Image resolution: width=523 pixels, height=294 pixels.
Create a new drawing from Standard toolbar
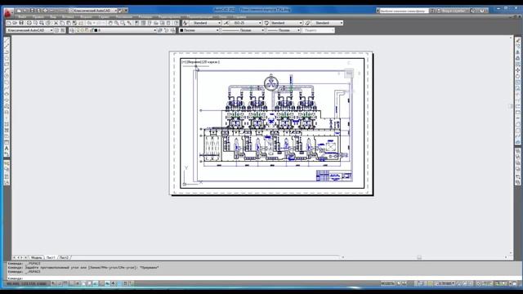click(9, 23)
